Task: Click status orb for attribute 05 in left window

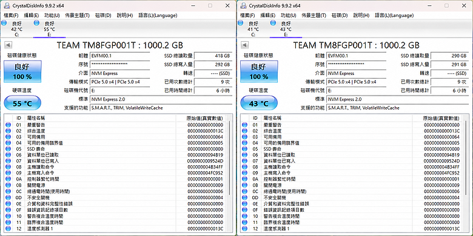Action: (8, 149)
